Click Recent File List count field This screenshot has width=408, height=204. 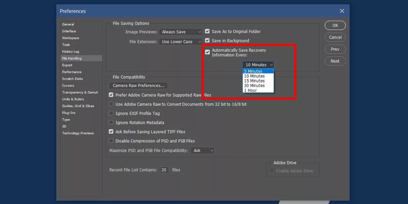165,170
